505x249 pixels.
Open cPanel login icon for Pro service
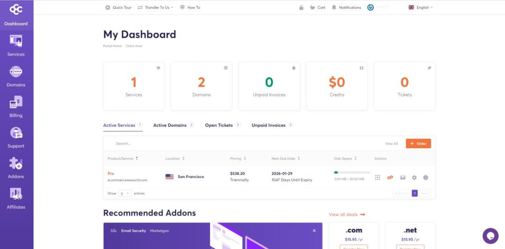coord(390,177)
